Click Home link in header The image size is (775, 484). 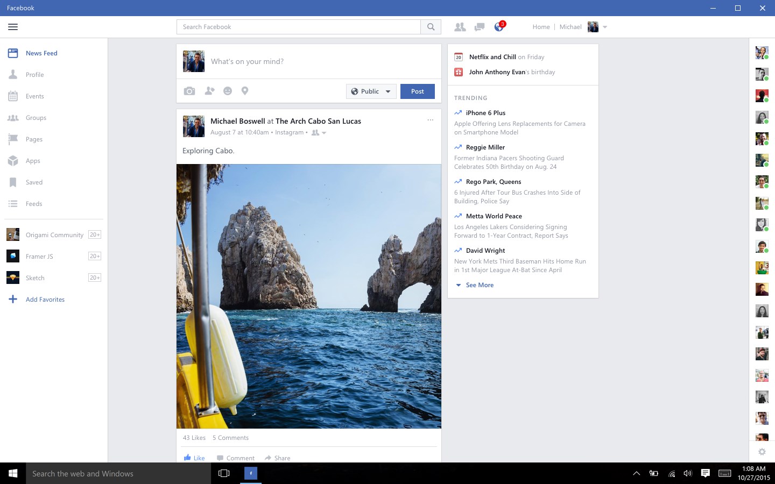(x=541, y=27)
